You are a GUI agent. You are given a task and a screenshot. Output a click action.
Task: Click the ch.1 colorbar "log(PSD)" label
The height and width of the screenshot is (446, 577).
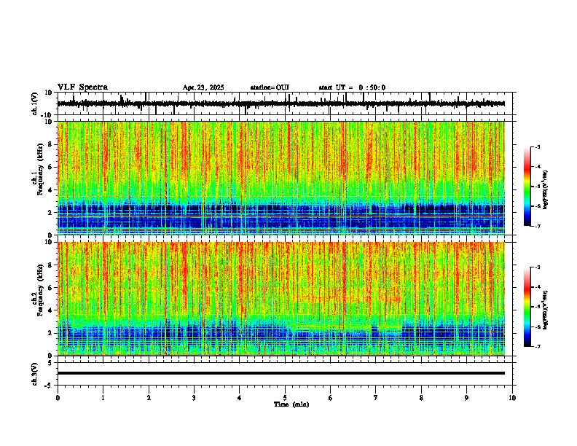(546, 190)
